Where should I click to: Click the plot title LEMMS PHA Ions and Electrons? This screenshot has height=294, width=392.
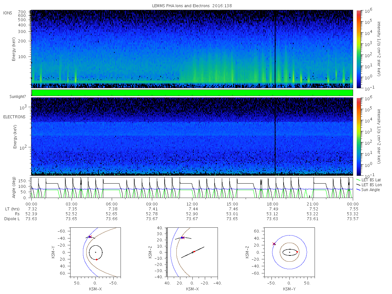click(192, 6)
